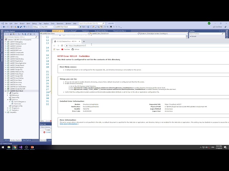Screen dimensions: 229x171
Task: Click the Chrome address bar with localhost URL
Action: coord(146,46)
